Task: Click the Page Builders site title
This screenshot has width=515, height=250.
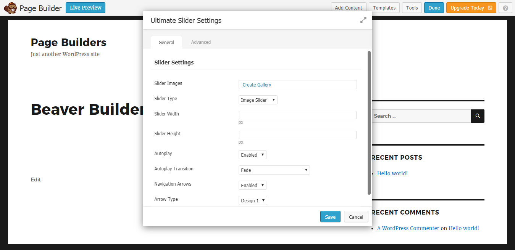Action: (69, 42)
